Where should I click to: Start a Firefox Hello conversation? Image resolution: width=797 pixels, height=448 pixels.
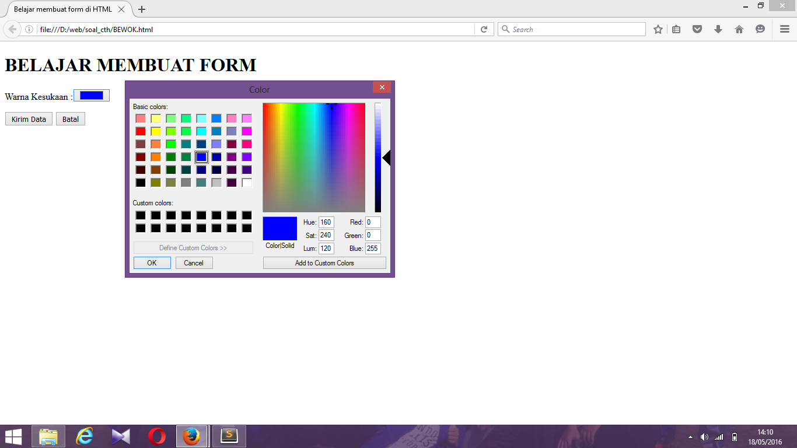click(x=760, y=29)
